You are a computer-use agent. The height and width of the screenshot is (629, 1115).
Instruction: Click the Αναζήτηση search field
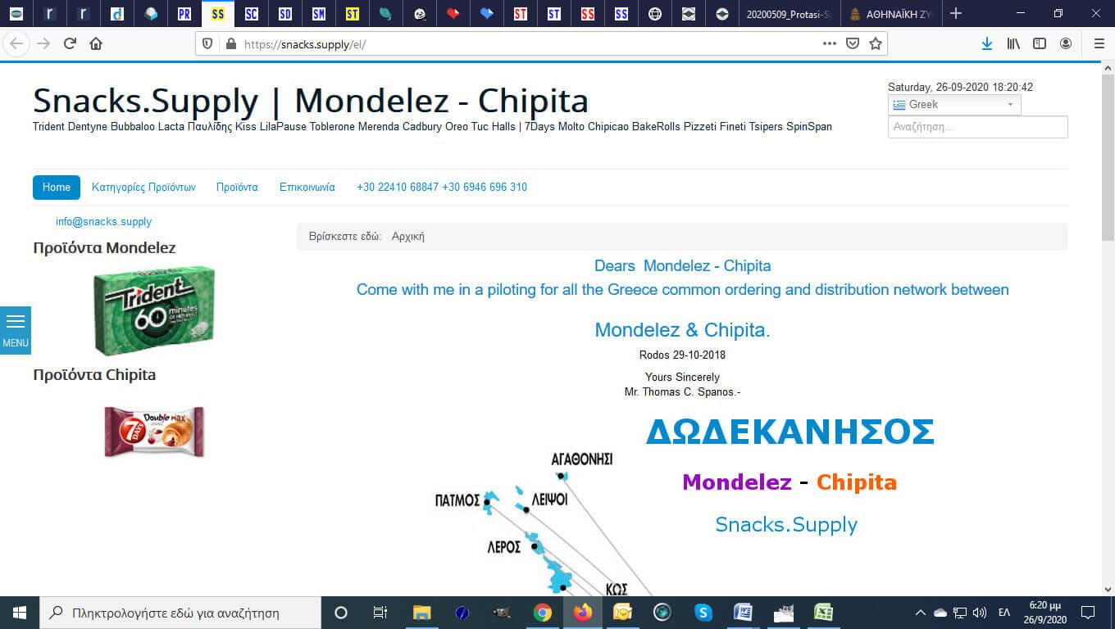click(977, 127)
